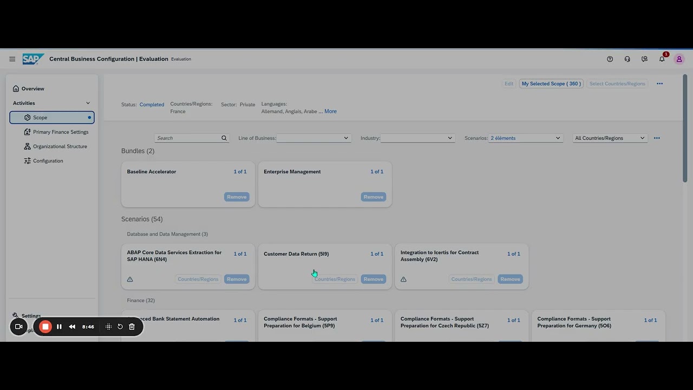Remove the Enterprise Management bundle
The image size is (693, 390).
pos(374,197)
